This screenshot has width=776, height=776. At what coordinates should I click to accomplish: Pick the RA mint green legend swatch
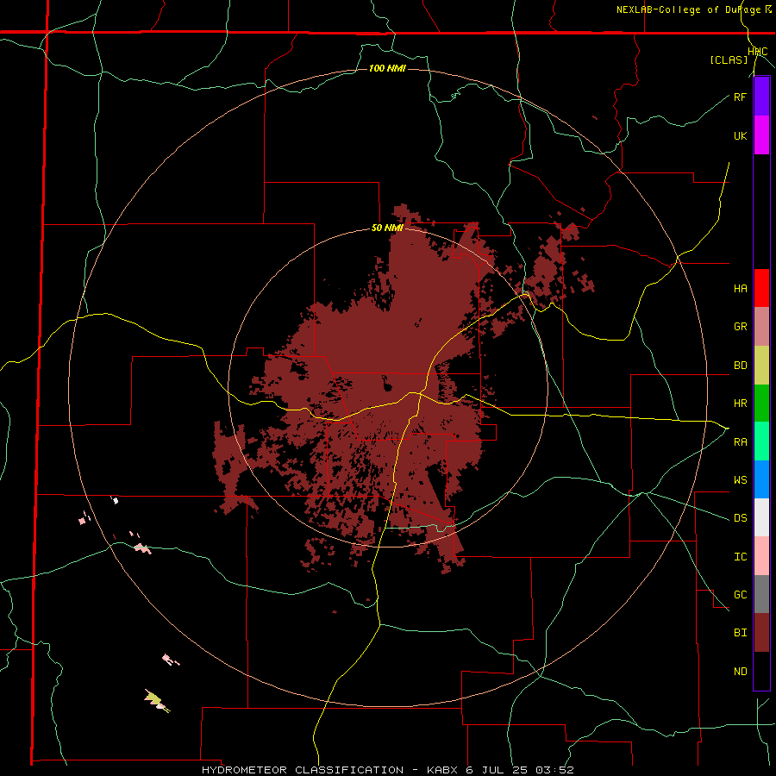pos(761,441)
